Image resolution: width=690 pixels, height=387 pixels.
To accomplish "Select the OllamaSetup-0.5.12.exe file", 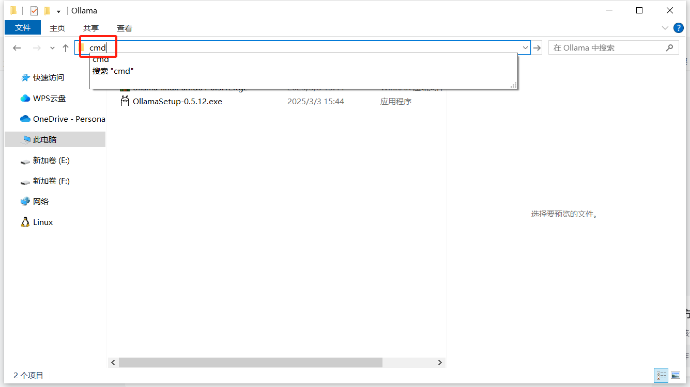I will (x=177, y=102).
